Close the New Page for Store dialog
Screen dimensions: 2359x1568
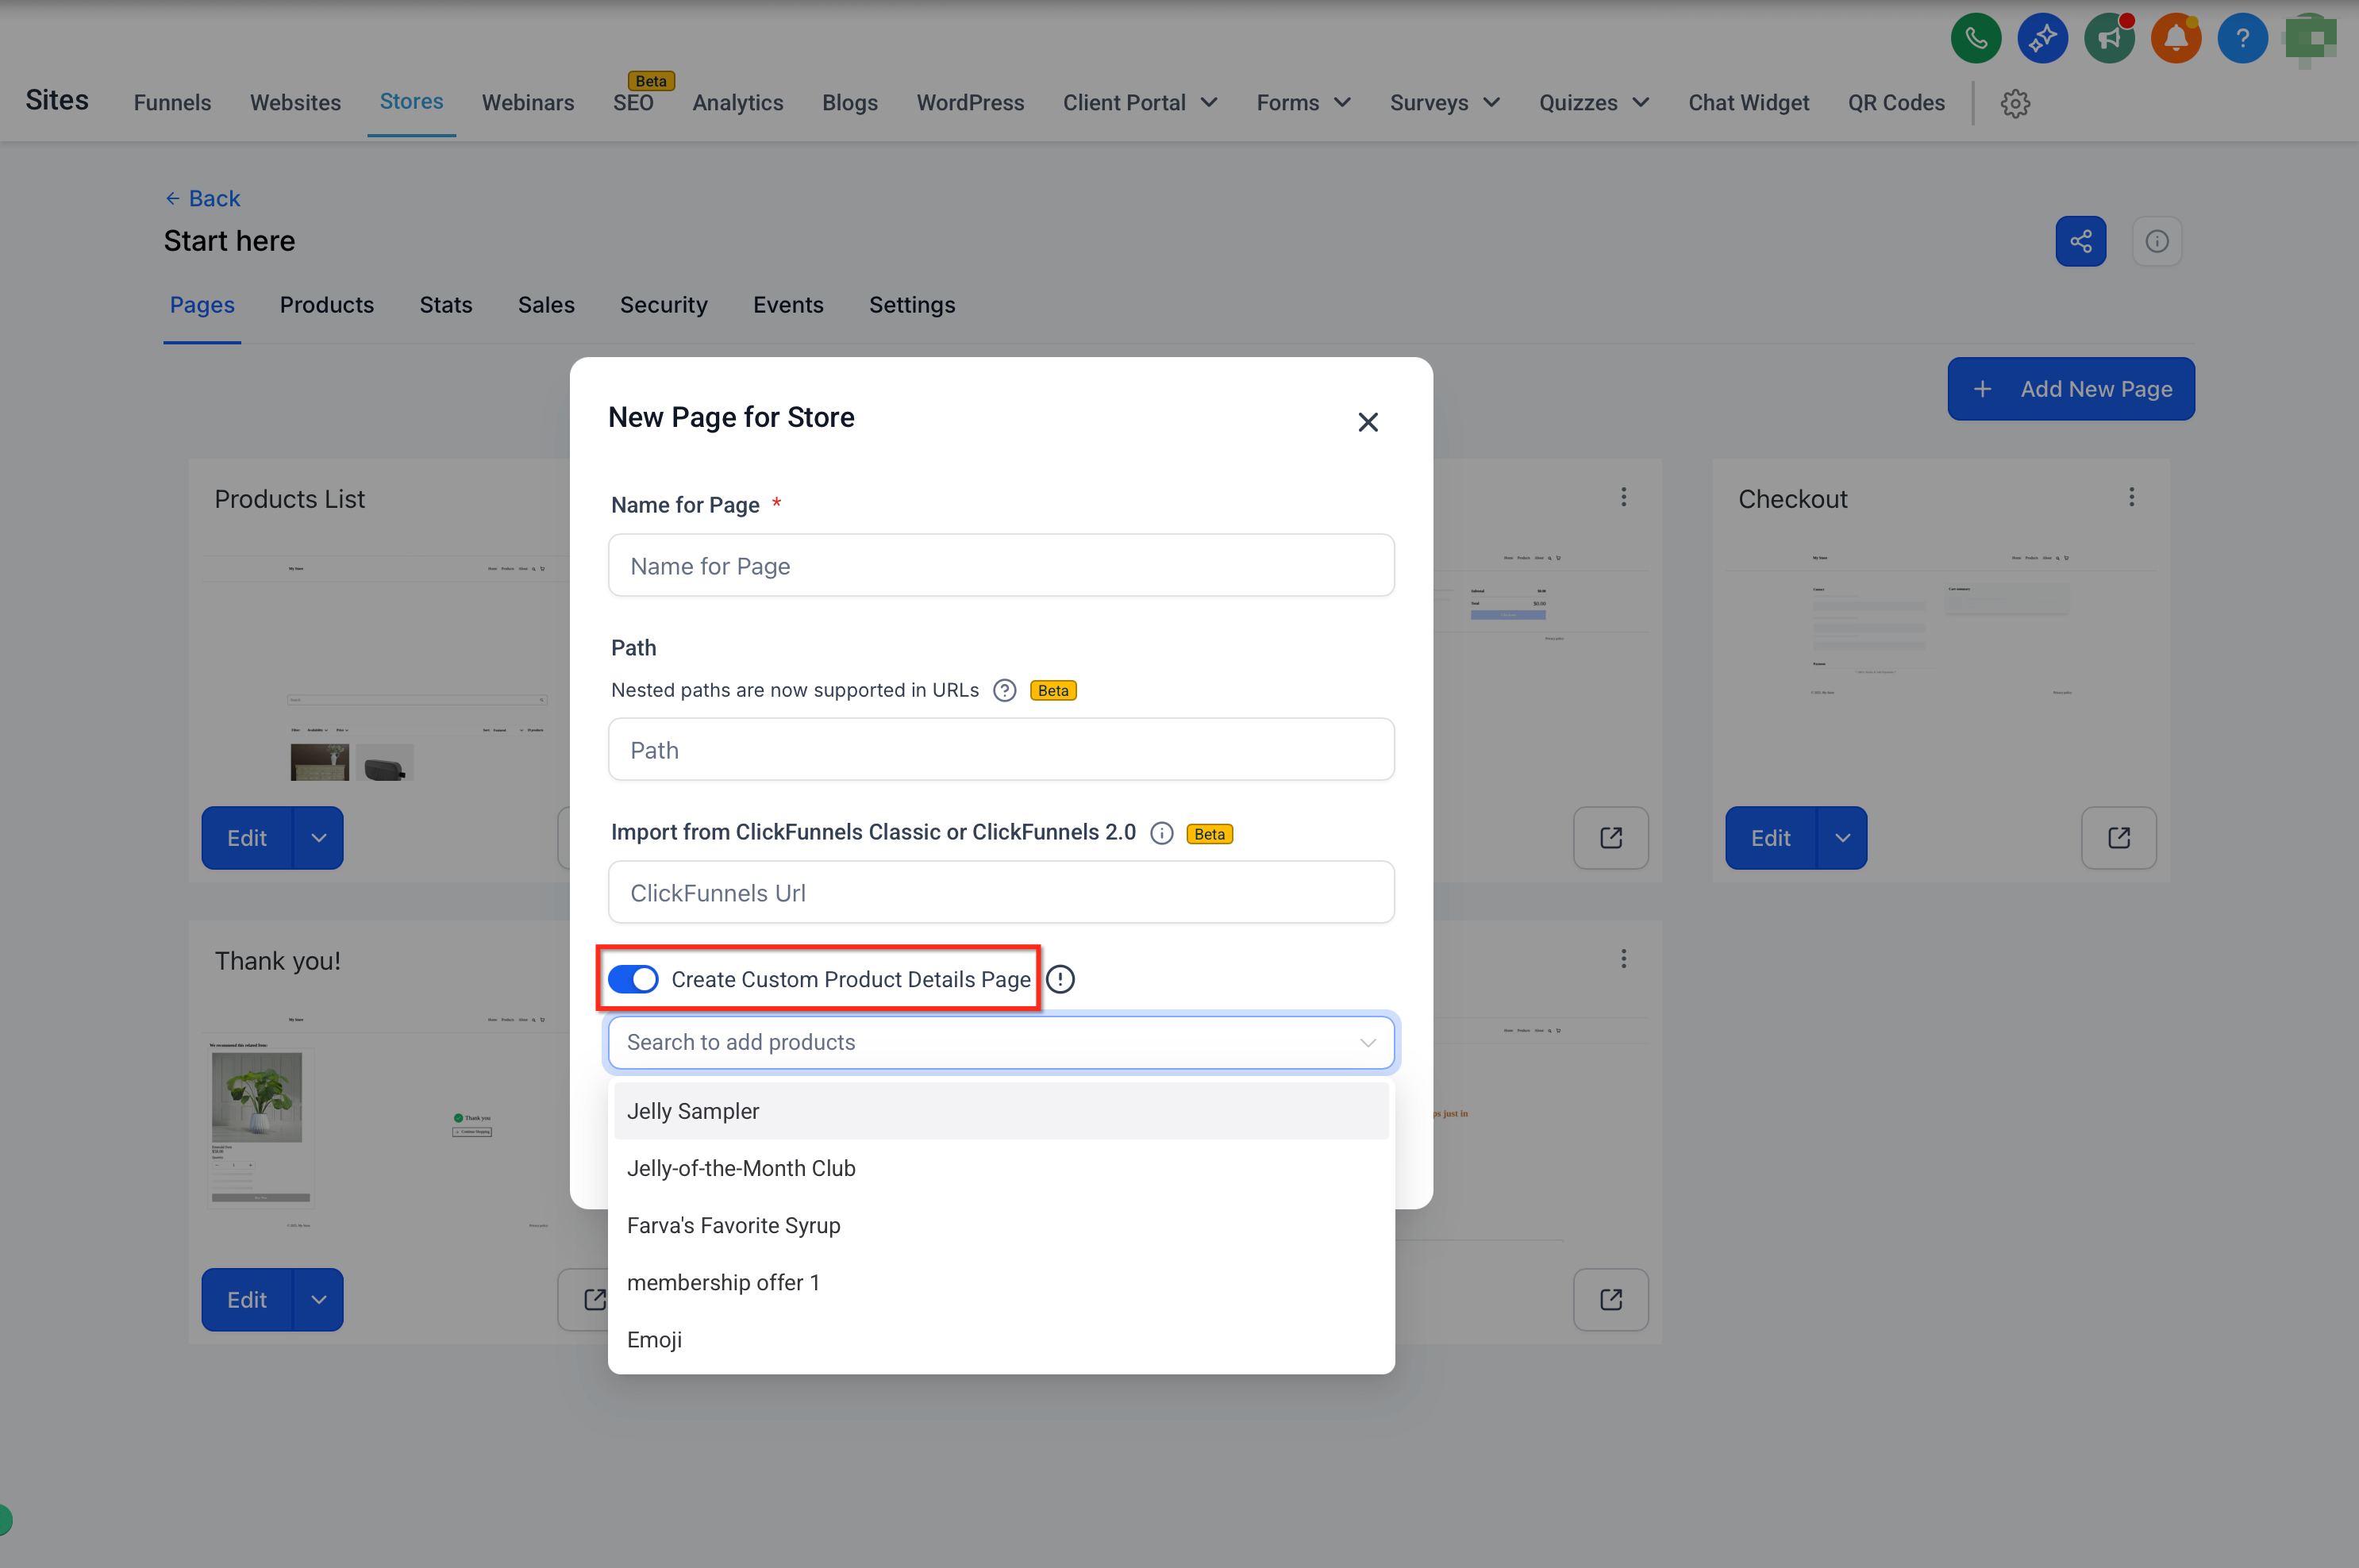click(1367, 422)
